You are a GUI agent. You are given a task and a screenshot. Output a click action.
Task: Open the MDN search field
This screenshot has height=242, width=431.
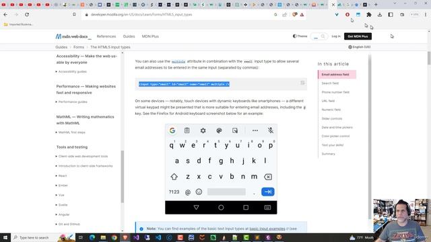[x=319, y=36]
